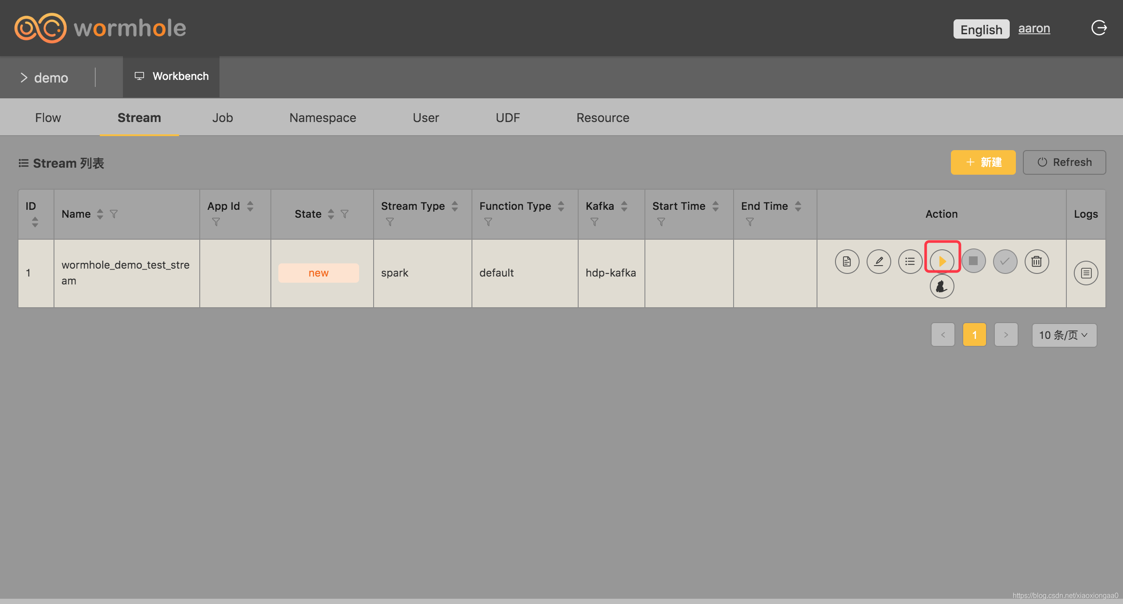Open the Kafka column filter dropdown
This screenshot has height=604, width=1123.
coord(594,222)
